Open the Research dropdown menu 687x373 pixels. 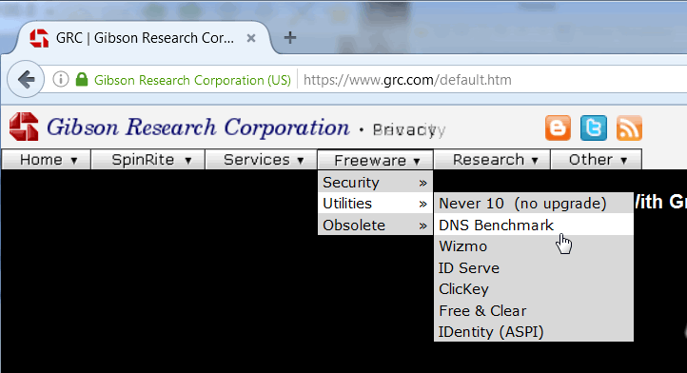point(492,160)
